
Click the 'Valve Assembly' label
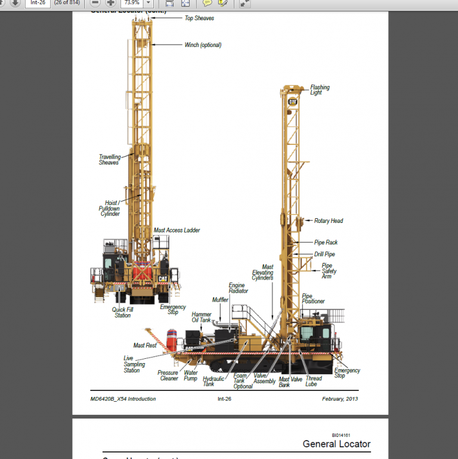pos(264,379)
